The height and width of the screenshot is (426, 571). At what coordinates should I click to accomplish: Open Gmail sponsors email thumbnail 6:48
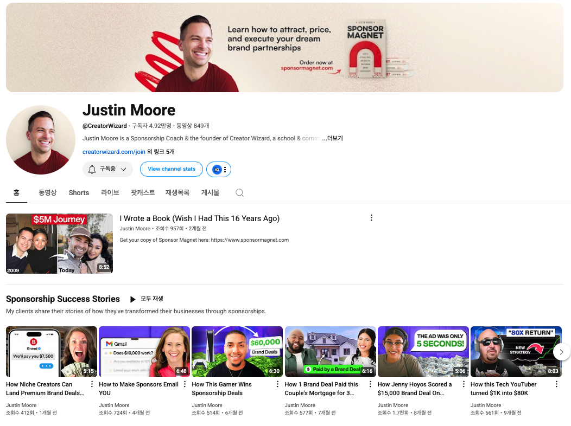pos(144,352)
